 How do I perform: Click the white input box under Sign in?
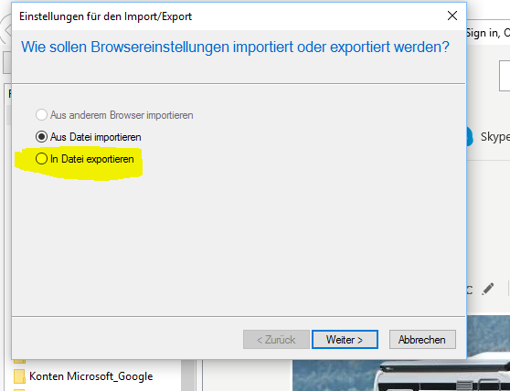coord(505,76)
